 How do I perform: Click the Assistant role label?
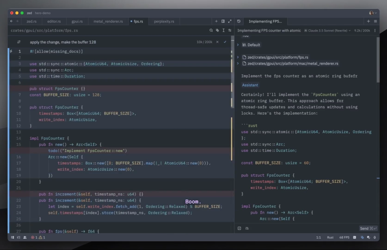(250, 85)
